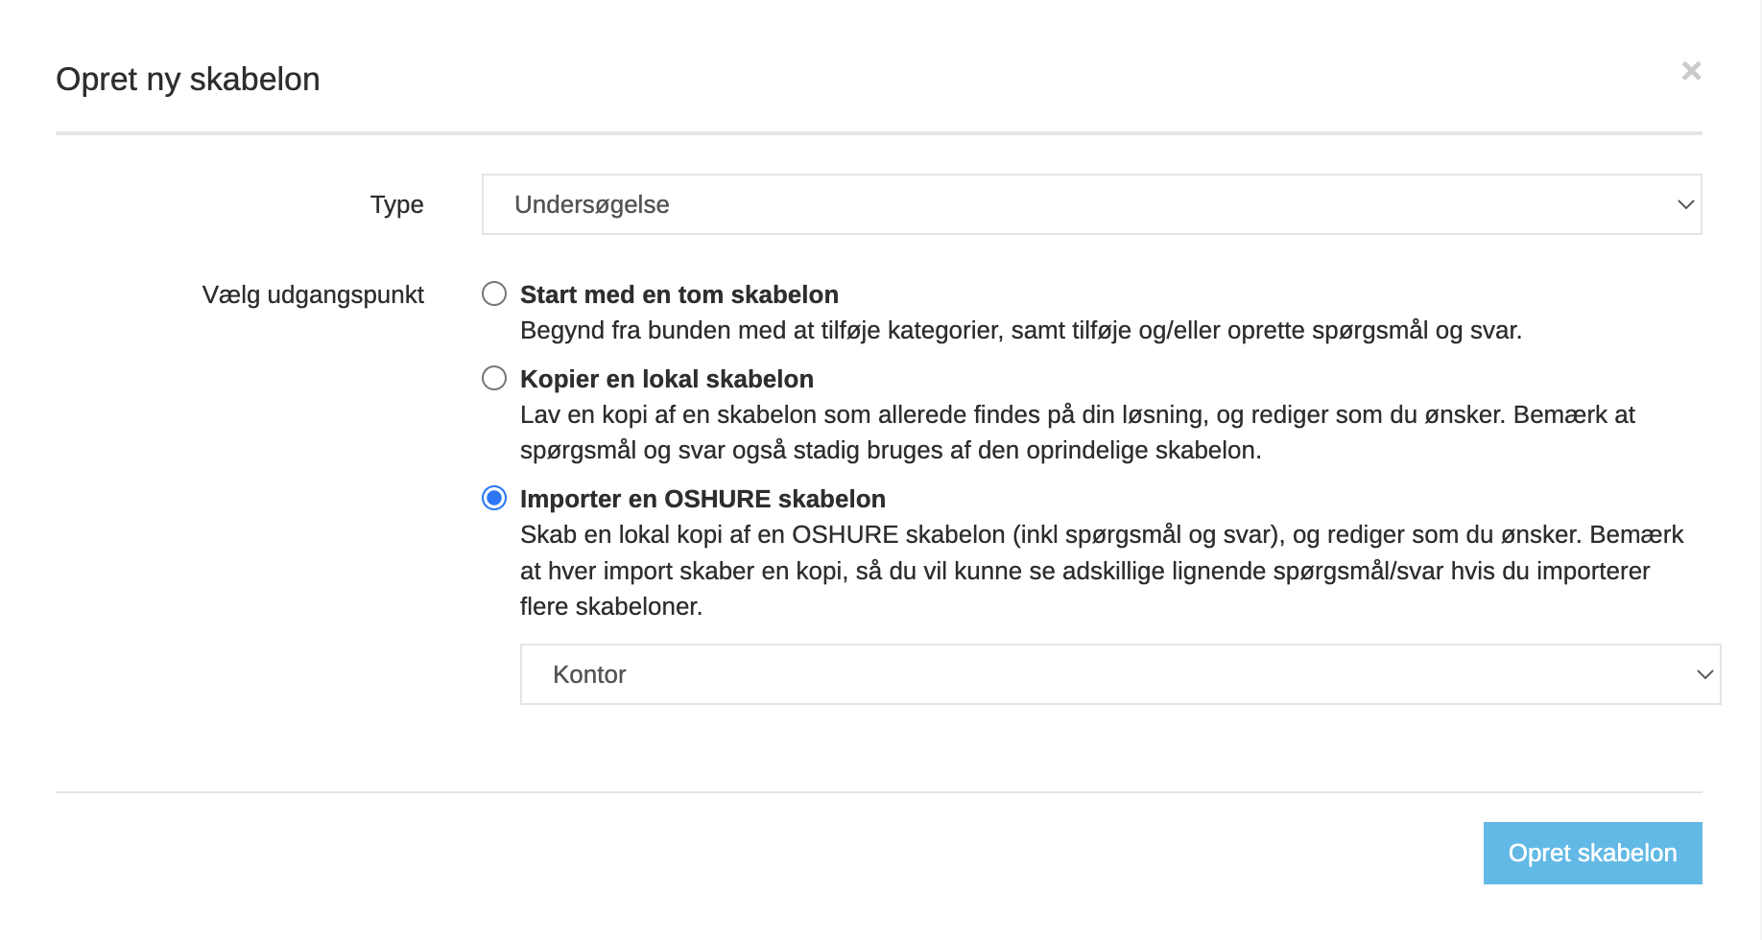This screenshot has width=1762, height=940.
Task: Expand the Kontor template dropdown
Action: (x=1120, y=674)
